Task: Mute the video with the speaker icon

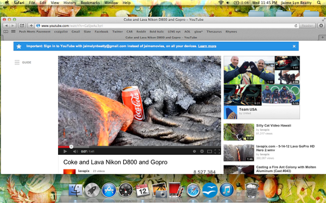Action: coord(76,152)
